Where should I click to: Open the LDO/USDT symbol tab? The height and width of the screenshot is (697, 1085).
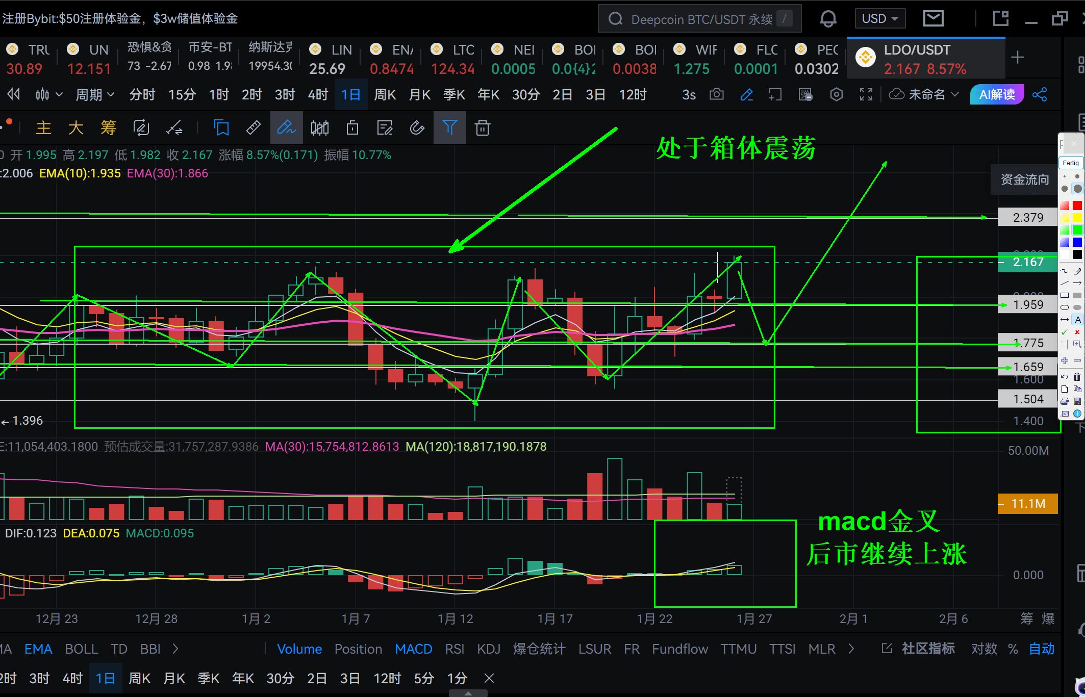coord(926,58)
